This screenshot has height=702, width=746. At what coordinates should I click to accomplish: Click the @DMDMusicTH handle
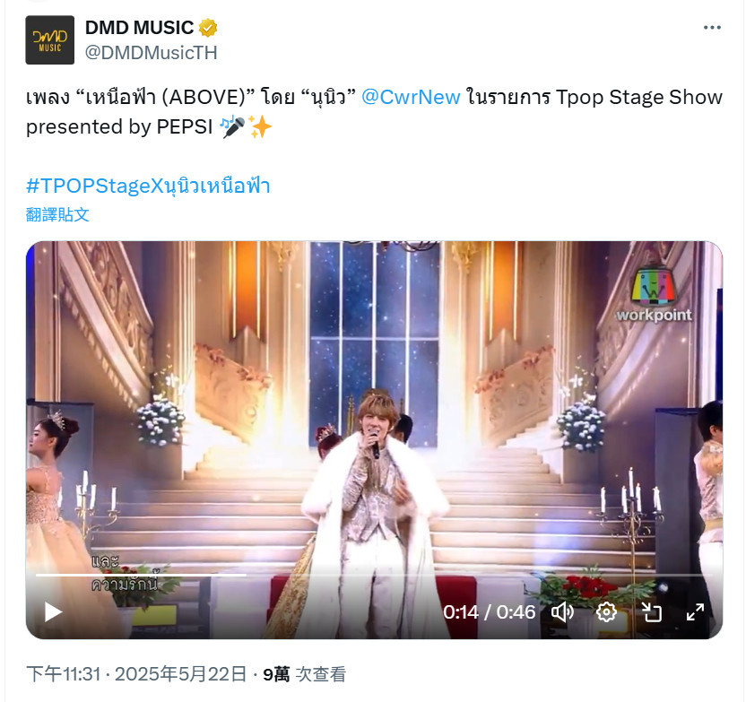pyautogui.click(x=151, y=53)
